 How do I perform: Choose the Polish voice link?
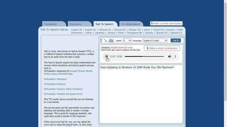[121, 33]
